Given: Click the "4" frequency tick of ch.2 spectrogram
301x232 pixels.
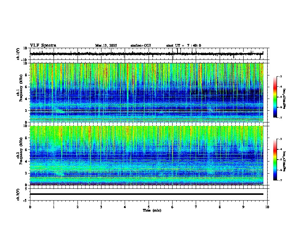Looking at the screenshot, I should 26,161.
